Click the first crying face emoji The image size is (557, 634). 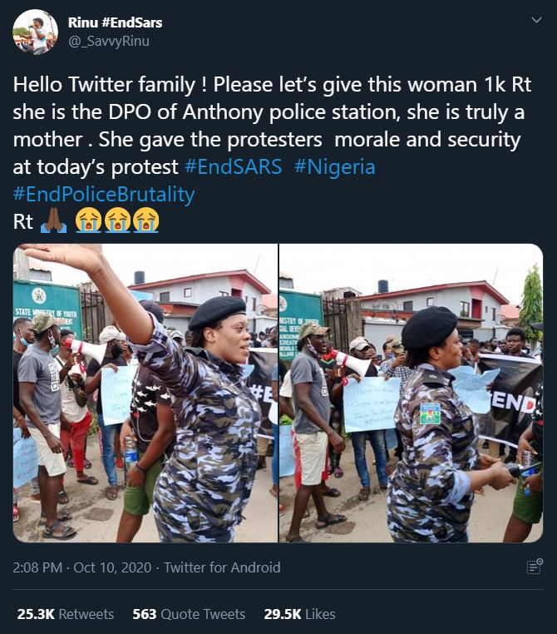click(x=88, y=220)
